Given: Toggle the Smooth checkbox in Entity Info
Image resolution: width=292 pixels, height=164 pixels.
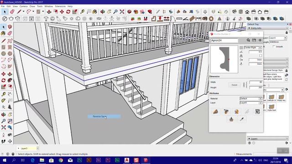Looking at the screenshot, I should [274, 46].
